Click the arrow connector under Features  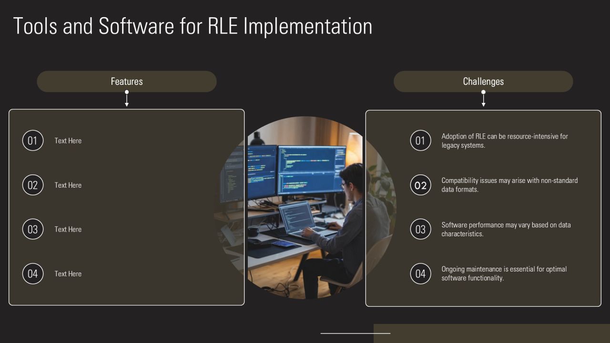(127, 98)
